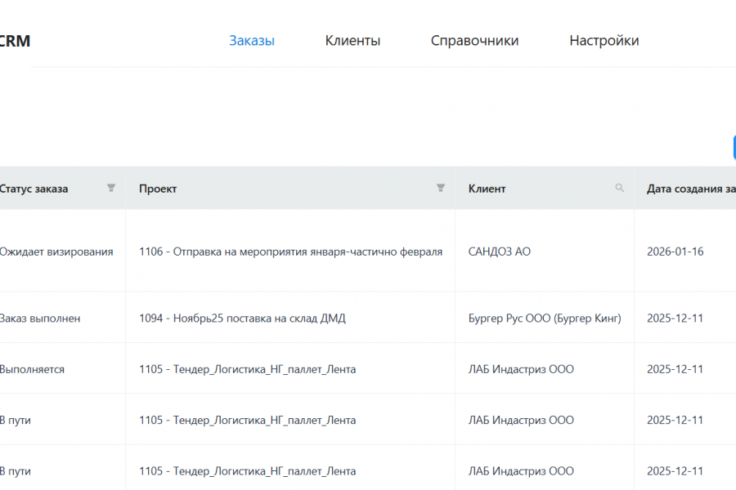Open the Настройки page
The width and height of the screenshot is (736, 490).
pos(604,41)
